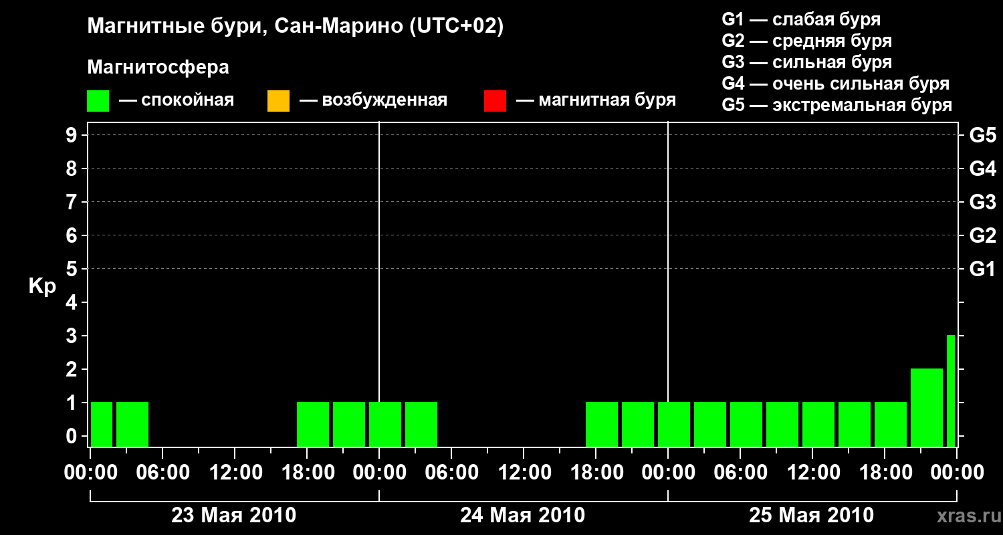Click the Магнитосфера heading
This screenshot has height=535, width=1003.
click(x=158, y=68)
